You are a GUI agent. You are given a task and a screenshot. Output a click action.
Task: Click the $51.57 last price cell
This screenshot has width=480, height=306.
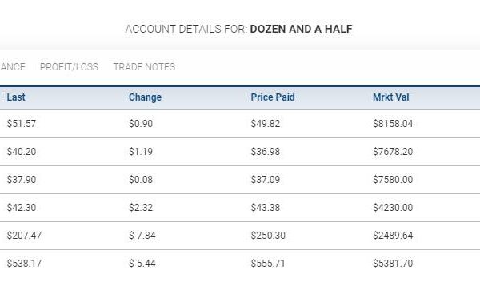[22, 124]
